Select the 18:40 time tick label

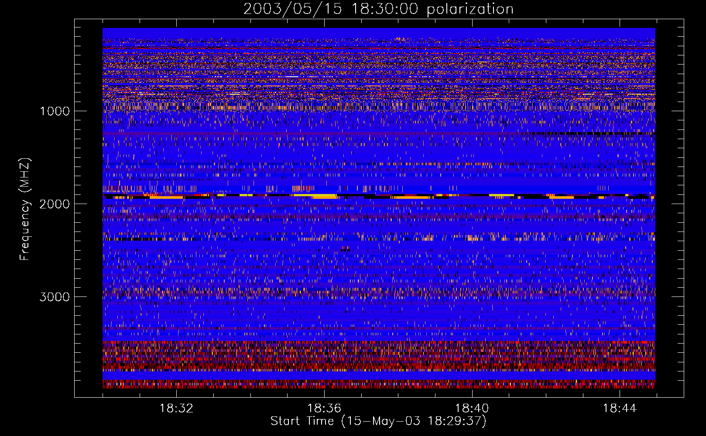(x=472, y=409)
